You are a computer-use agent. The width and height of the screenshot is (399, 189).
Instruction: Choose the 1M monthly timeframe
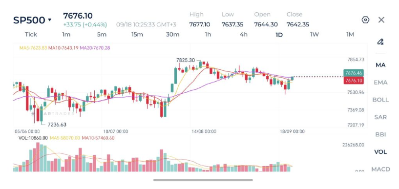pos(350,35)
